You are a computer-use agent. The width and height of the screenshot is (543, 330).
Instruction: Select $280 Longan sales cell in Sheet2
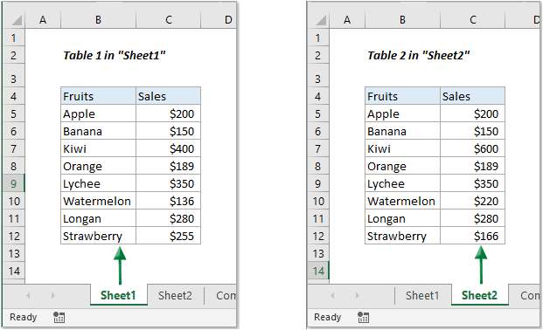coord(473,218)
